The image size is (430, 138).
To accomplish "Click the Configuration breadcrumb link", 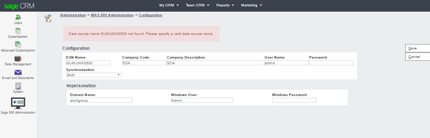I will pyautogui.click(x=151, y=15).
